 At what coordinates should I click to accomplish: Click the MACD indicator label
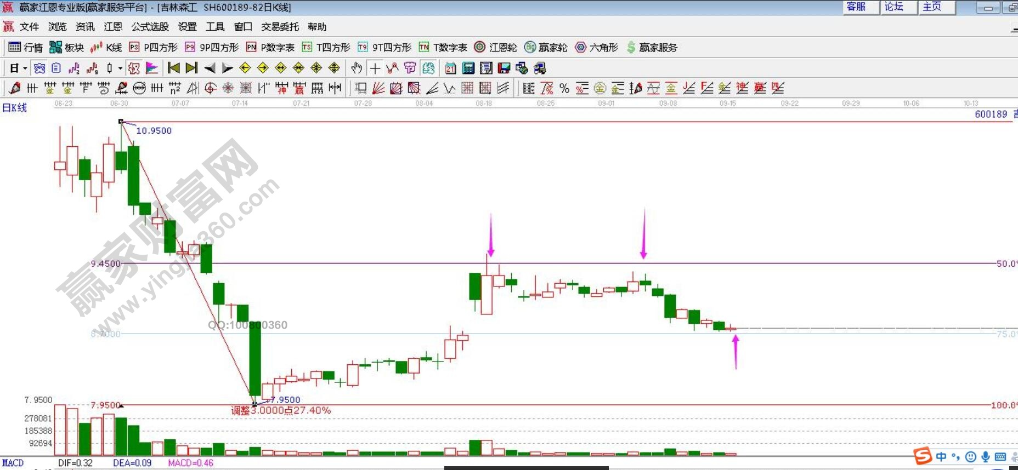click(x=13, y=463)
